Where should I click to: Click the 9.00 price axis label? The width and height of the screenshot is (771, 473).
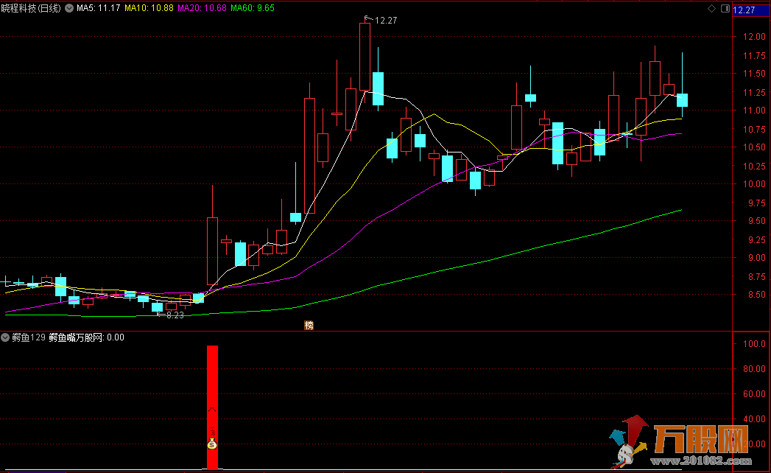756,258
